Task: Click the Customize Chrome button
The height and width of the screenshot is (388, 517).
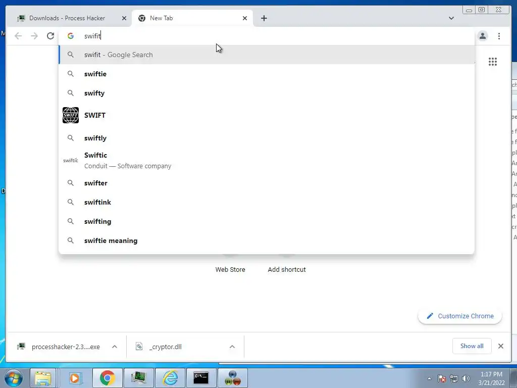Action: [x=460, y=316]
